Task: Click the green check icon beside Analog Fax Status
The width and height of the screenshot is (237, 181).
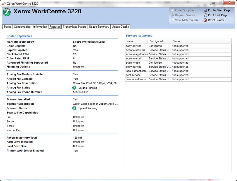Action: pyautogui.click(x=74, y=88)
